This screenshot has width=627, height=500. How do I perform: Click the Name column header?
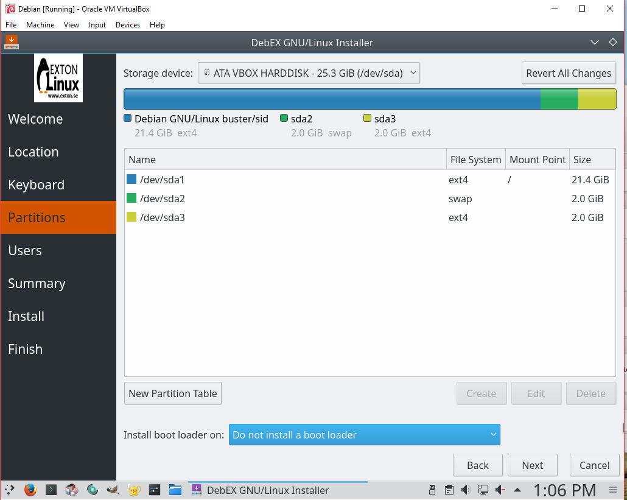coord(285,159)
